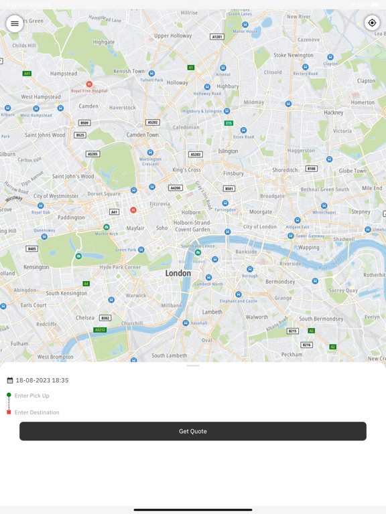The height and width of the screenshot is (514, 386).
Task: Tap the Green Park station icon
Action: [x=141, y=250]
